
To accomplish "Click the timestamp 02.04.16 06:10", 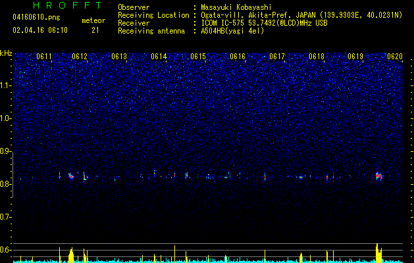I will pyautogui.click(x=40, y=30).
